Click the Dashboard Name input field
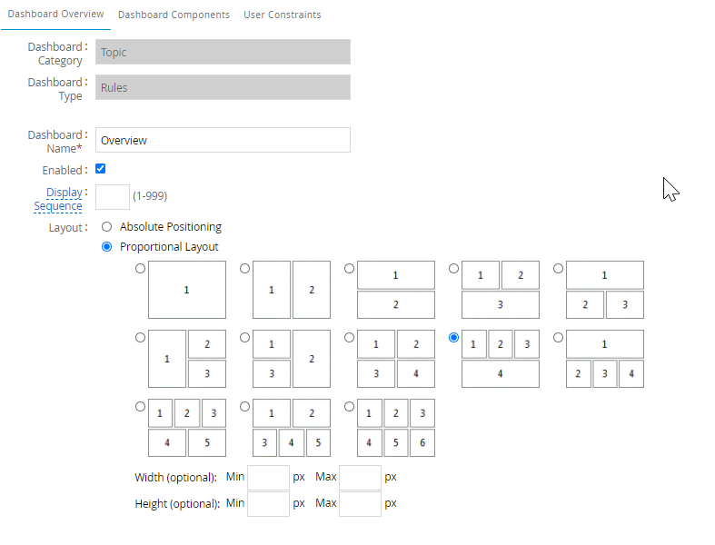Screen dimensions: 715x545 click(x=223, y=140)
